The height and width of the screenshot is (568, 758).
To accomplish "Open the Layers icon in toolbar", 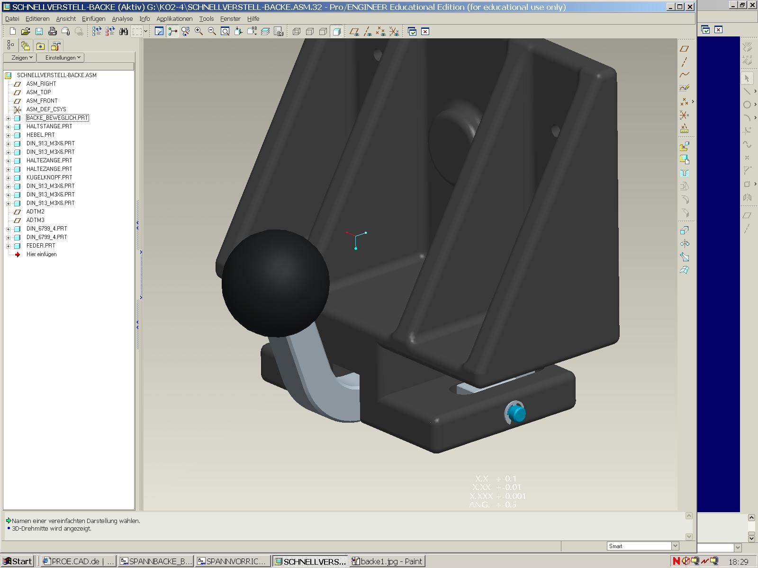I will click(265, 32).
